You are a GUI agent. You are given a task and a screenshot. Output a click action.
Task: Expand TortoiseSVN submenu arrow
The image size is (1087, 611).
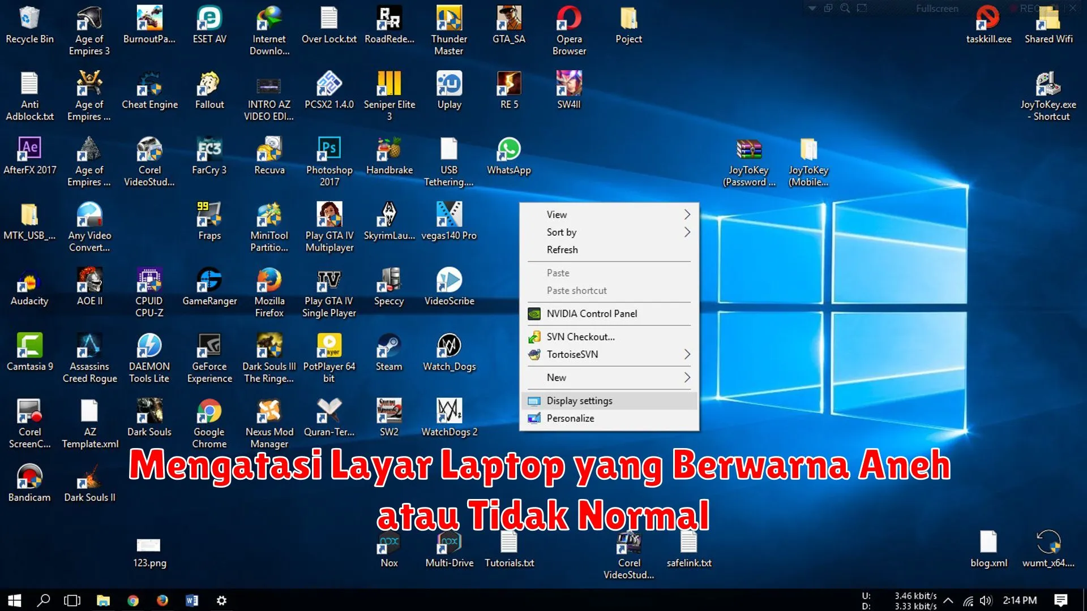pyautogui.click(x=686, y=354)
